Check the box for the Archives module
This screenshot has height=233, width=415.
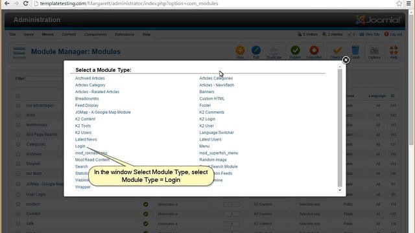(x=18, y=154)
